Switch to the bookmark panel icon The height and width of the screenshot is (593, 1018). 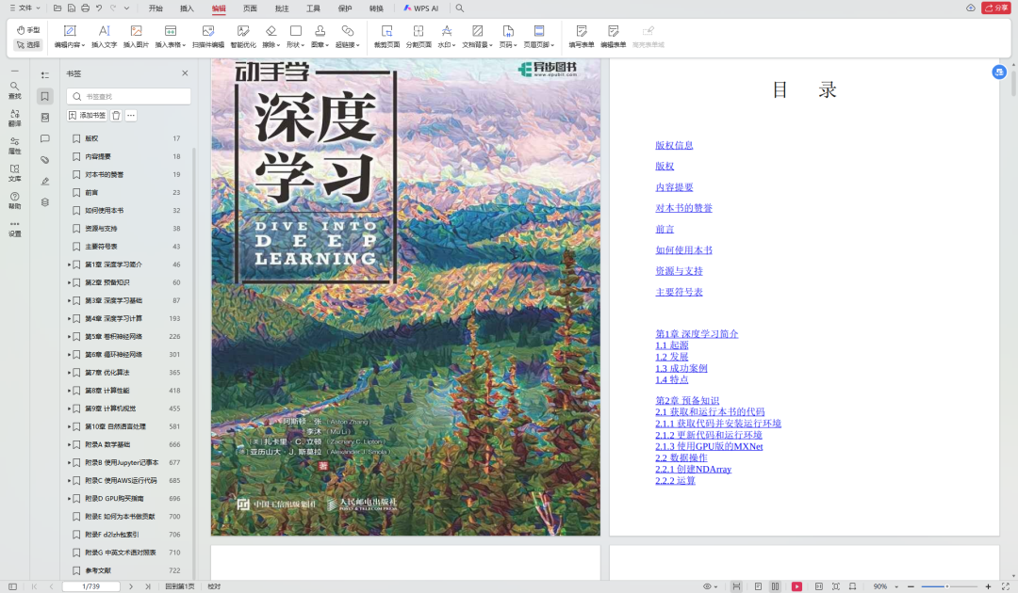point(45,96)
